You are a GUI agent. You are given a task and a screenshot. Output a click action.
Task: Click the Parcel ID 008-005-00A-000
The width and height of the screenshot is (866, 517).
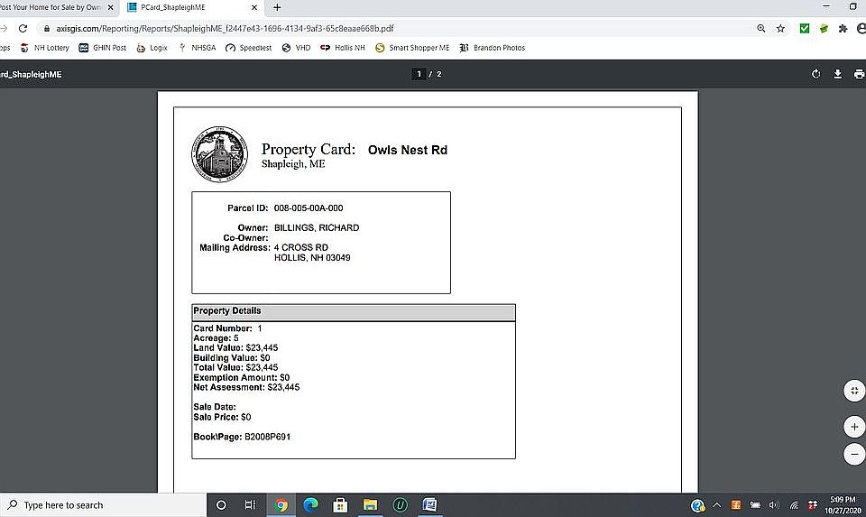309,208
